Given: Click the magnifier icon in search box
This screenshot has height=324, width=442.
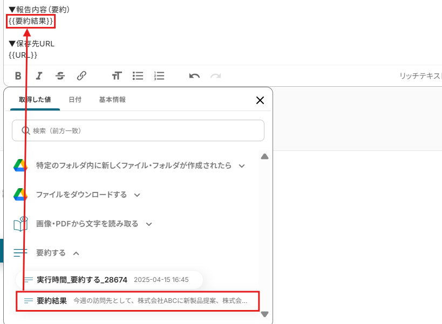Looking at the screenshot, I should pyautogui.click(x=26, y=130).
